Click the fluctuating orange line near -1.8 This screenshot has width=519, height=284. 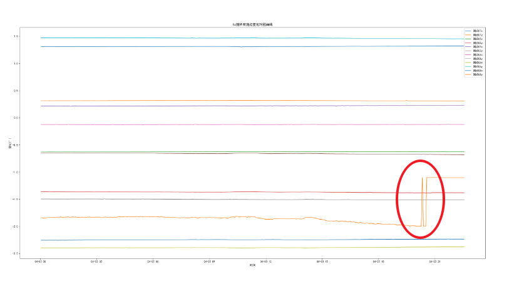pyautogui.click(x=188, y=217)
